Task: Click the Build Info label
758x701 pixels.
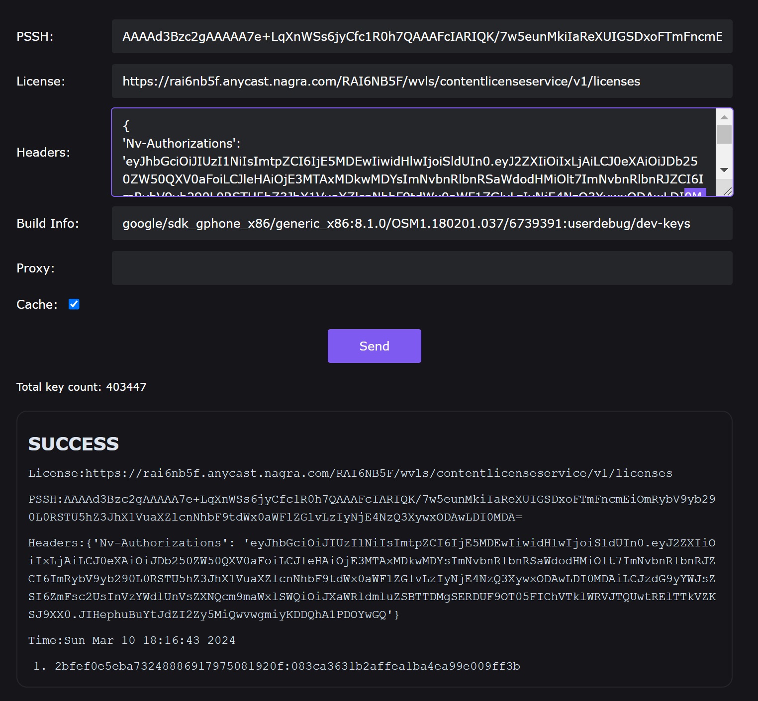Action: [48, 223]
